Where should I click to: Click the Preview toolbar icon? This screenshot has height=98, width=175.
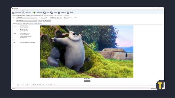(51, 13)
